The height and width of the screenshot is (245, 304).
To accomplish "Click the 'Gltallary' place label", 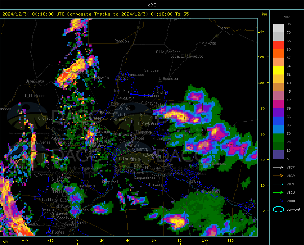I will [48, 200].
